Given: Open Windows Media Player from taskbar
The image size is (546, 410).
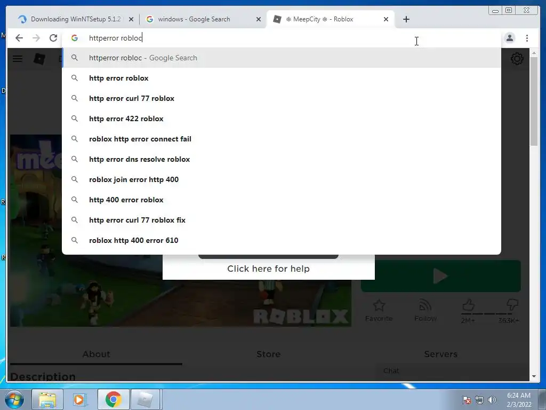Looking at the screenshot, I should (x=80, y=399).
